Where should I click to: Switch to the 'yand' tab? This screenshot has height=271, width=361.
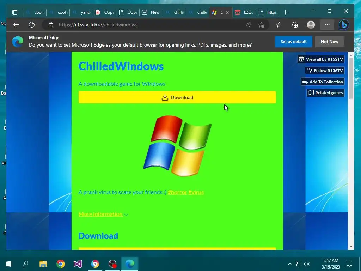[82, 12]
